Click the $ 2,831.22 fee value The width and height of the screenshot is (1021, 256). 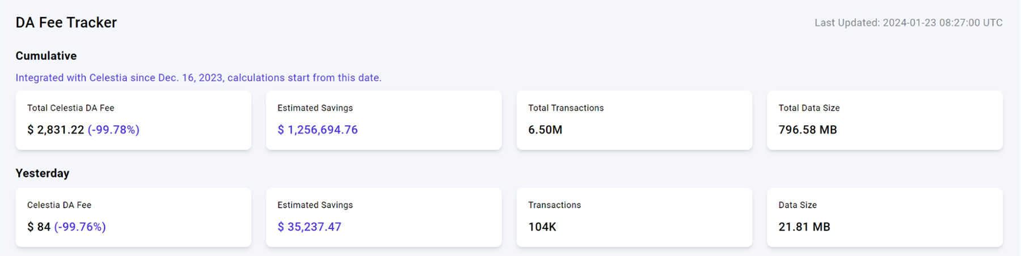pos(56,130)
